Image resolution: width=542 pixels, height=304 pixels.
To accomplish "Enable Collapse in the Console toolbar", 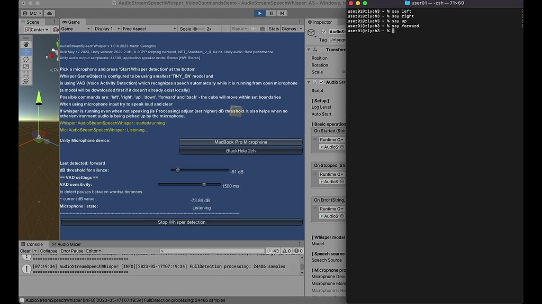I will coord(49,252).
